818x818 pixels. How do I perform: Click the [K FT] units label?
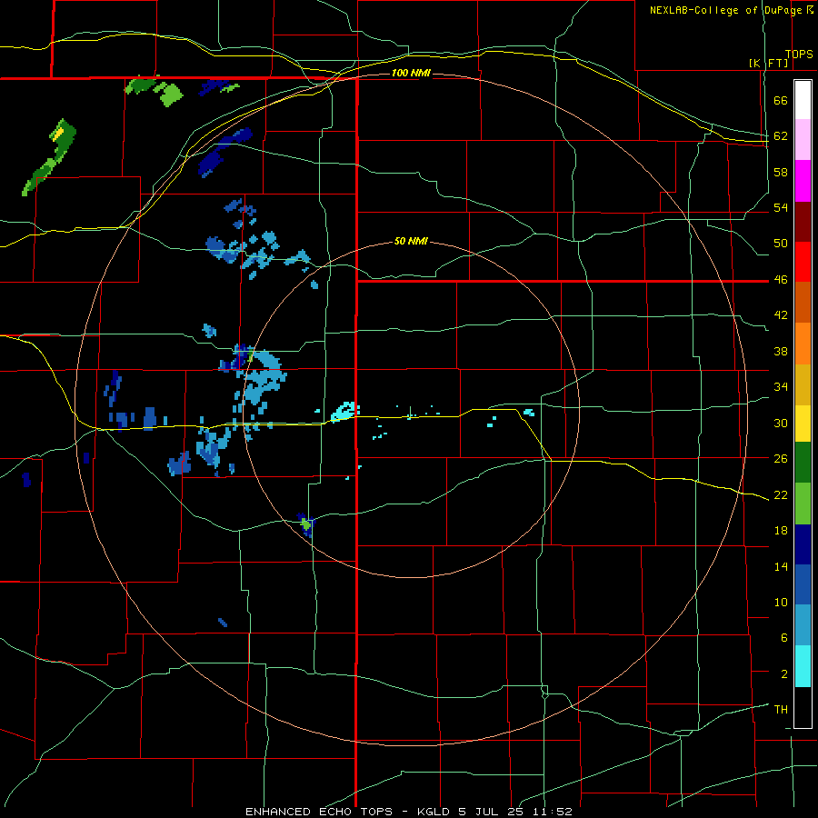[x=768, y=63]
